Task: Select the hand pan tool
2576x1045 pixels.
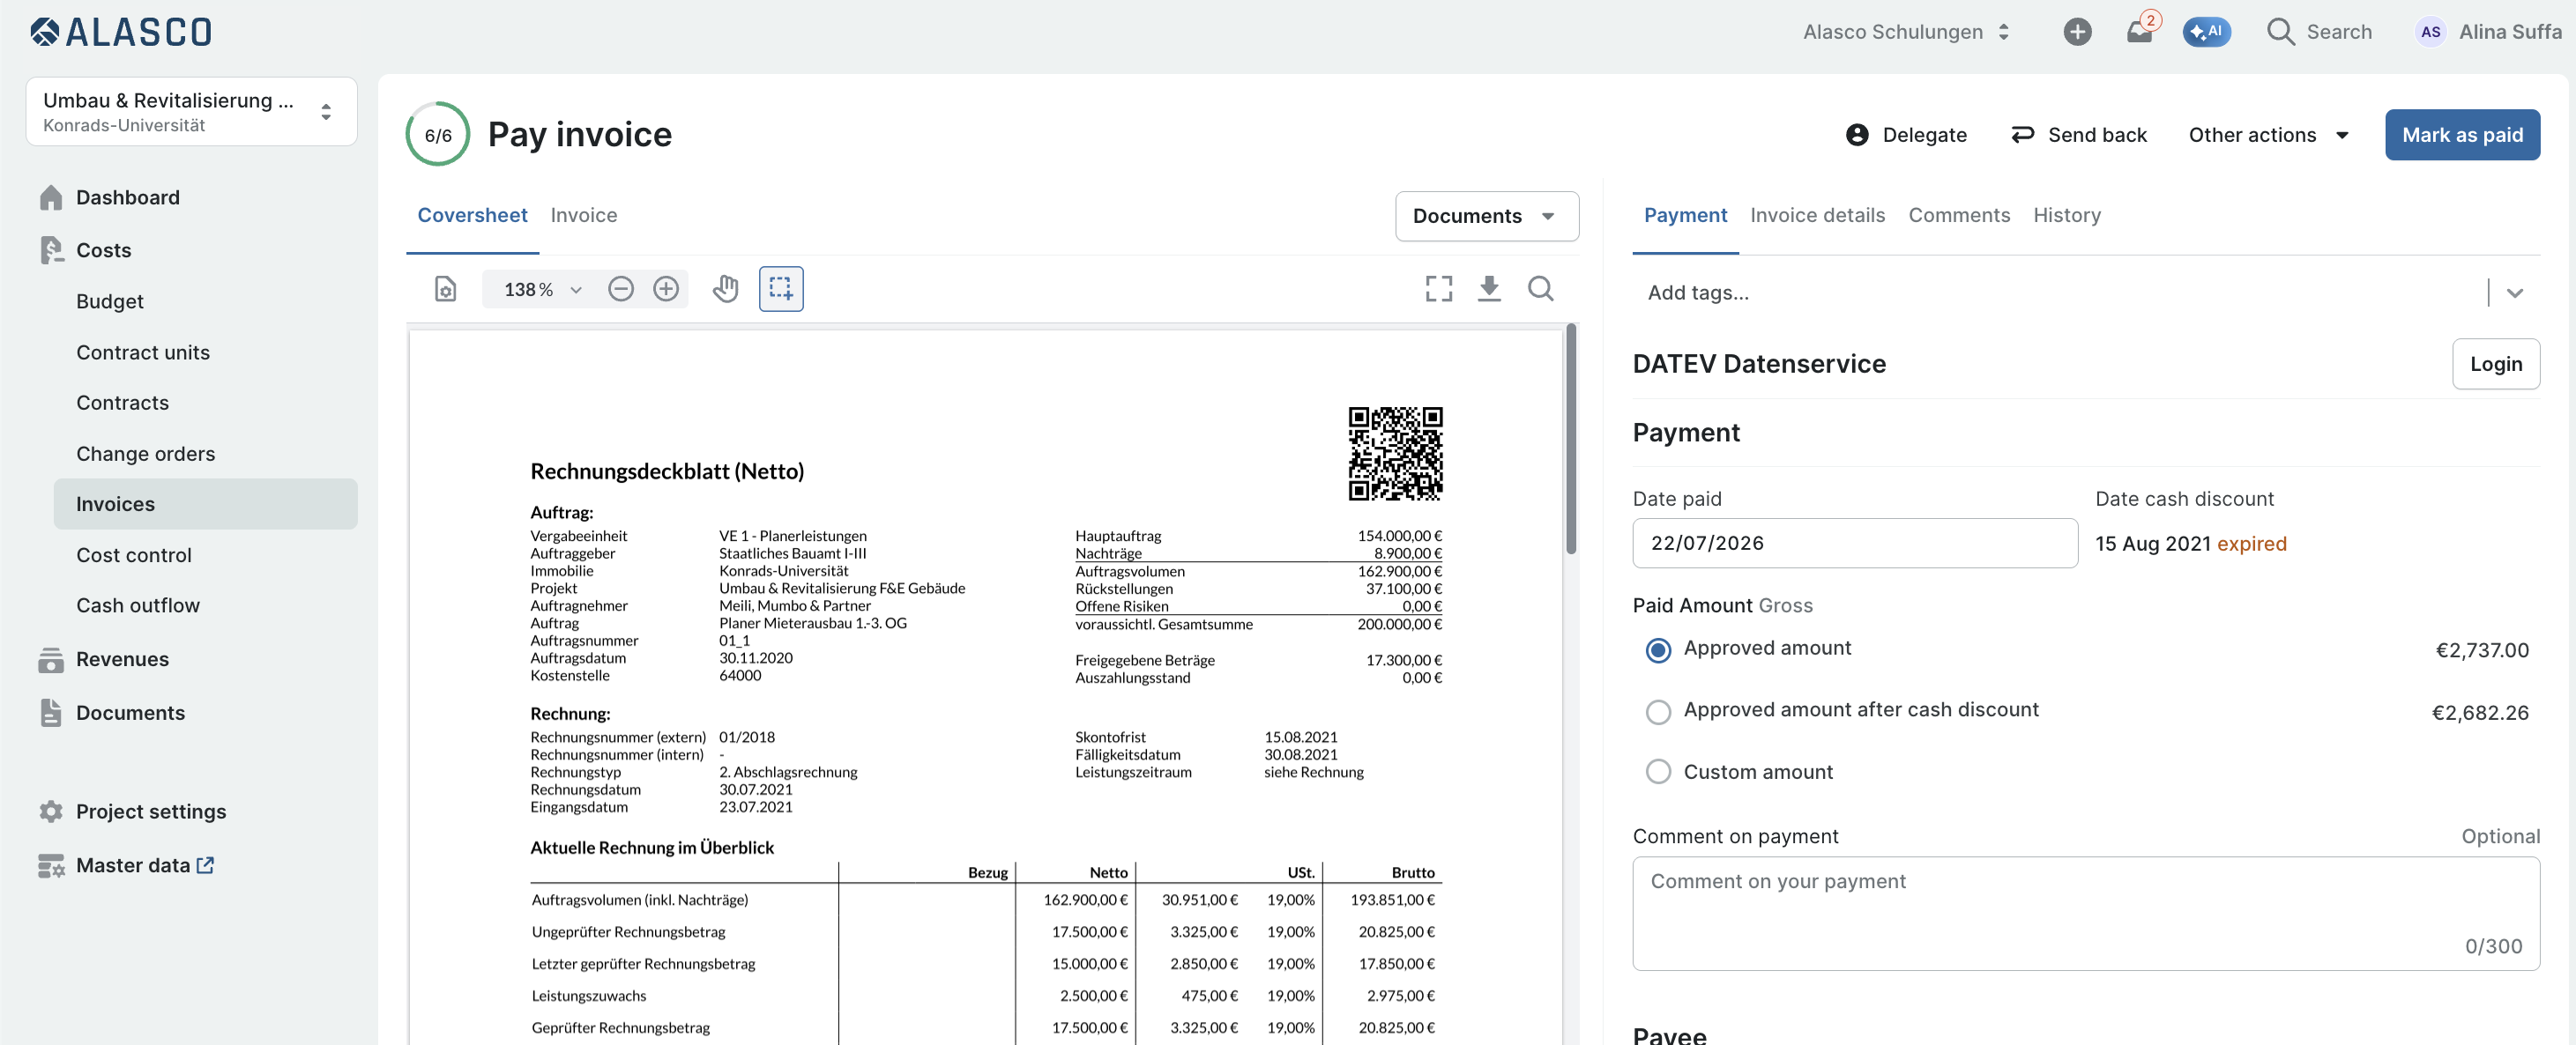Action: tap(726, 290)
